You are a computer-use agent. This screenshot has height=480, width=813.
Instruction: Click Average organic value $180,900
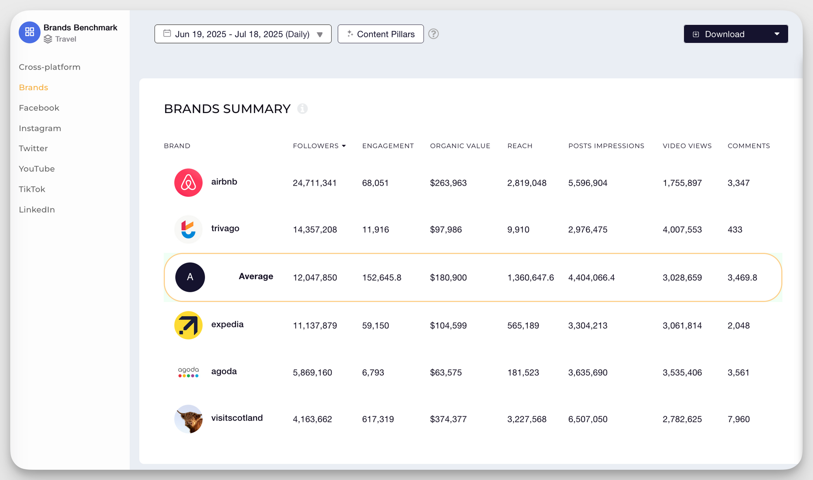click(448, 278)
